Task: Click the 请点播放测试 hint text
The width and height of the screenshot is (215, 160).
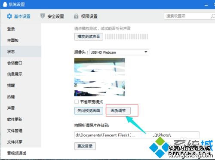Action: pyautogui.click(x=102, y=28)
